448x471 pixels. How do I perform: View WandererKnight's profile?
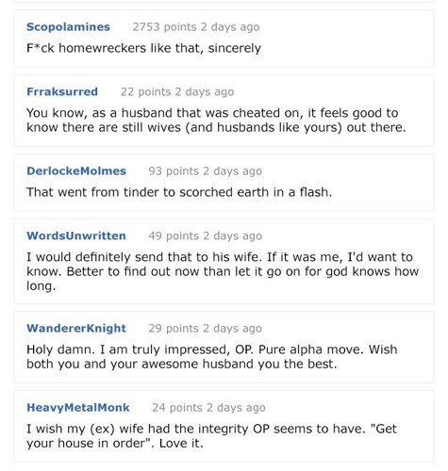[76, 328]
